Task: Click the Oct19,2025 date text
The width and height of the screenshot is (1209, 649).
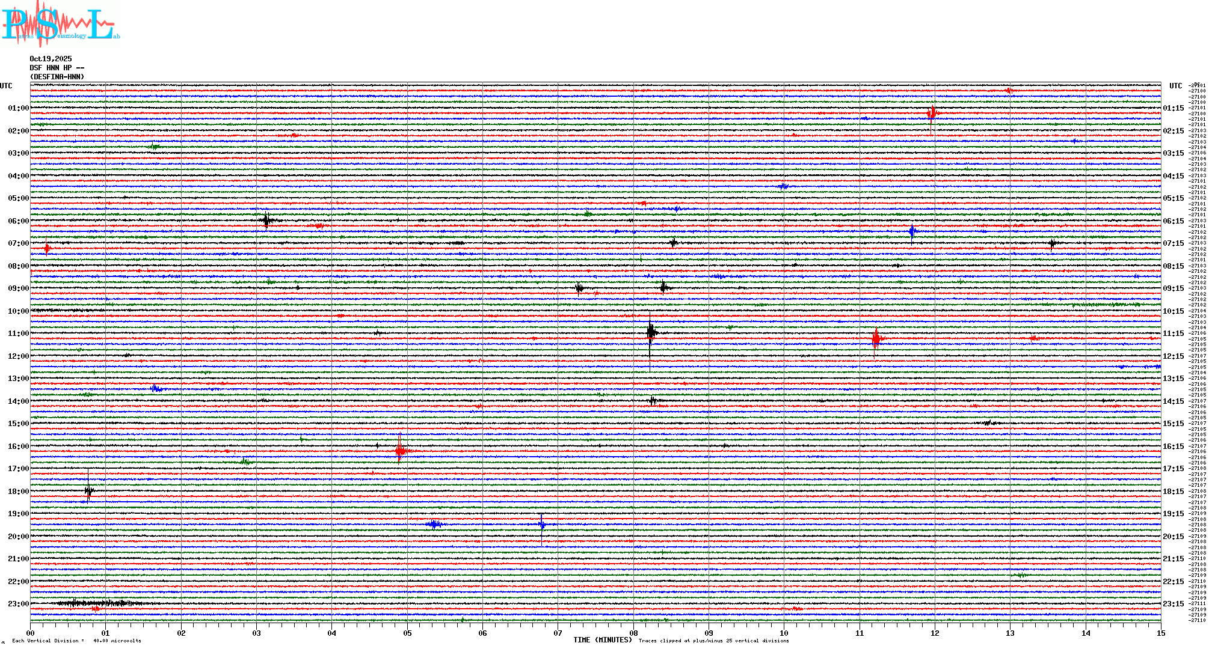Action: (x=51, y=59)
